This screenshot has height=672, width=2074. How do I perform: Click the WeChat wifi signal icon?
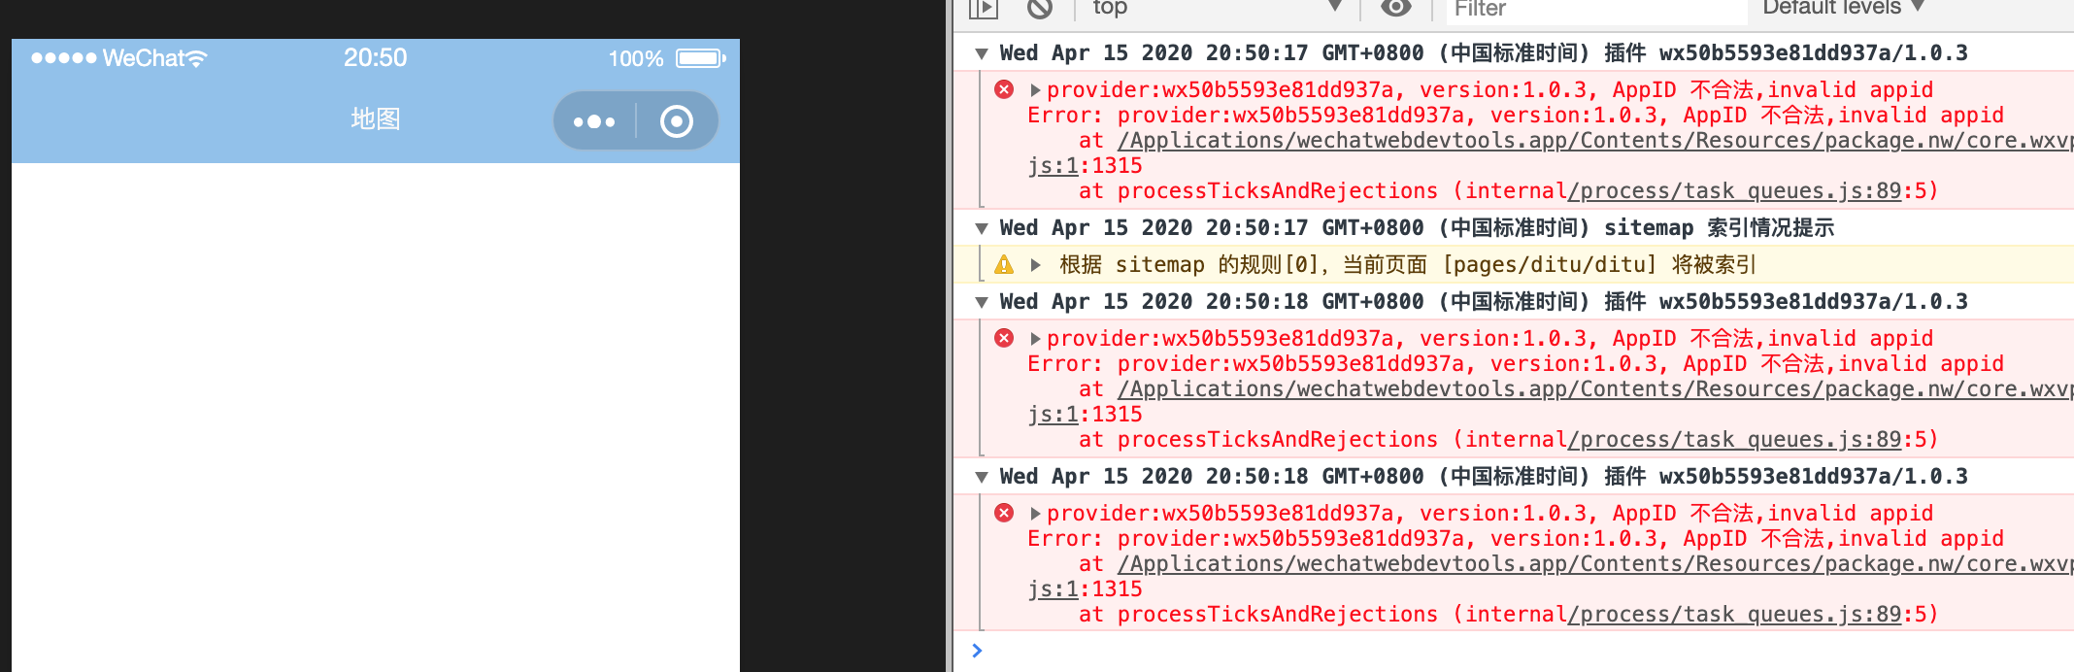(197, 59)
